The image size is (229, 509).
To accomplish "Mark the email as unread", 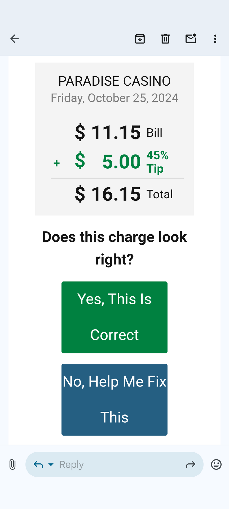I will pyautogui.click(x=191, y=38).
